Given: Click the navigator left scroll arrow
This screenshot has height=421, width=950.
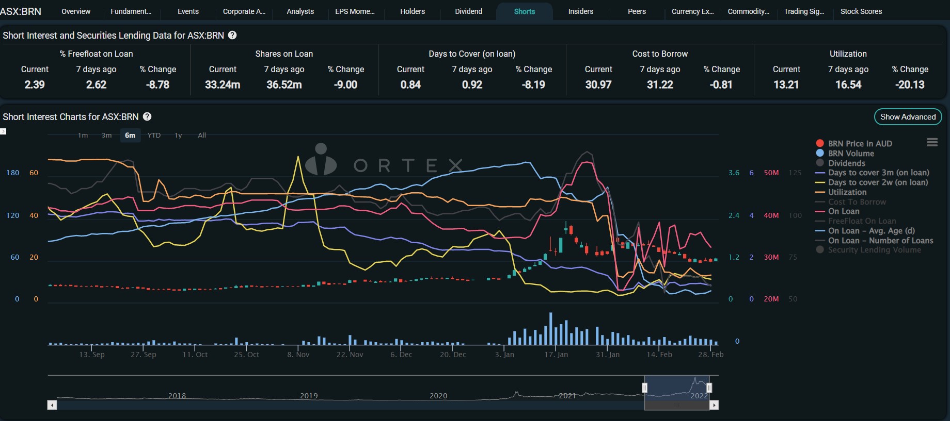Looking at the screenshot, I should pos(52,405).
